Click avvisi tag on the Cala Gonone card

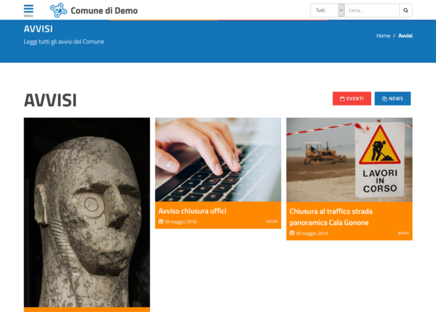click(x=403, y=233)
